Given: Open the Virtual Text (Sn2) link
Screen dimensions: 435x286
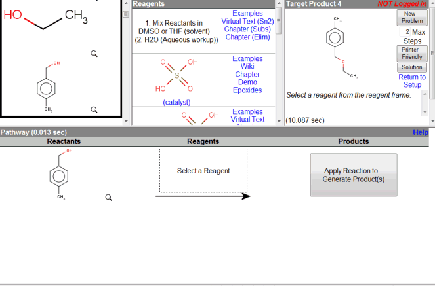Looking at the screenshot, I should tap(247, 21).
